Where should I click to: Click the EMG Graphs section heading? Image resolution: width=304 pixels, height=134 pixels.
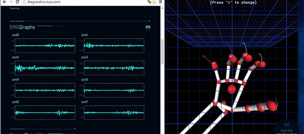22,27
